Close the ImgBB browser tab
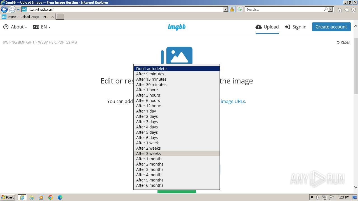 (x=53, y=17)
